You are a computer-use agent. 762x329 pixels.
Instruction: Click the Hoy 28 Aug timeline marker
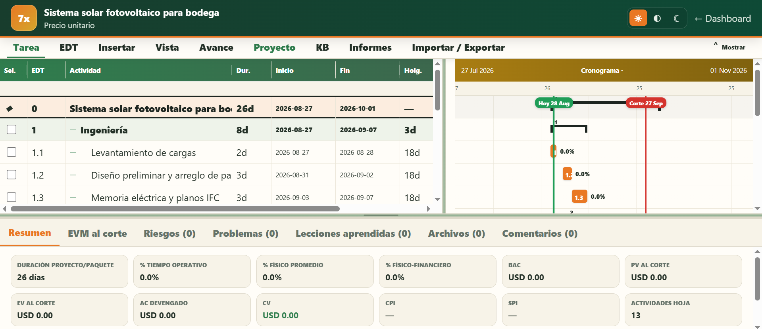tap(554, 103)
